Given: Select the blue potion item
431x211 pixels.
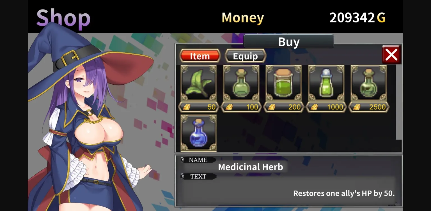Looking at the screenshot, I should pyautogui.click(x=199, y=133).
